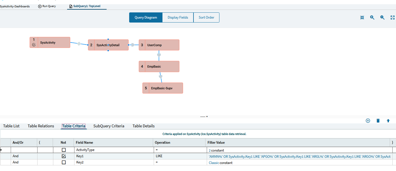Zoom in on the query diagram
396x171 pixels.
[372, 17]
